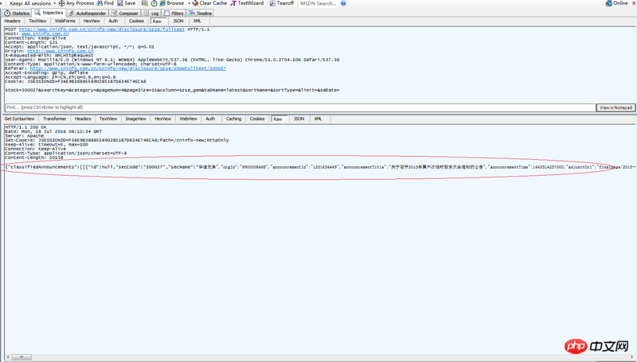Switch to the Statistics tab
The width and height of the screenshot is (637, 362).
tap(17, 14)
